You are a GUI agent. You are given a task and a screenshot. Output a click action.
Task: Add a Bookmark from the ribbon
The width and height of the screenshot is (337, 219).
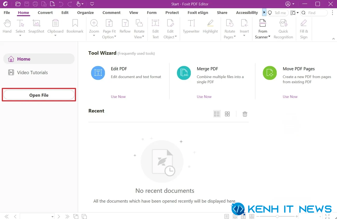(x=75, y=26)
